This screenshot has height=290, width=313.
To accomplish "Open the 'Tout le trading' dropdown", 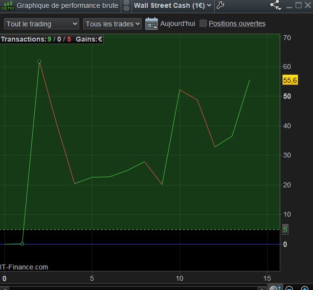I will 42,24.
